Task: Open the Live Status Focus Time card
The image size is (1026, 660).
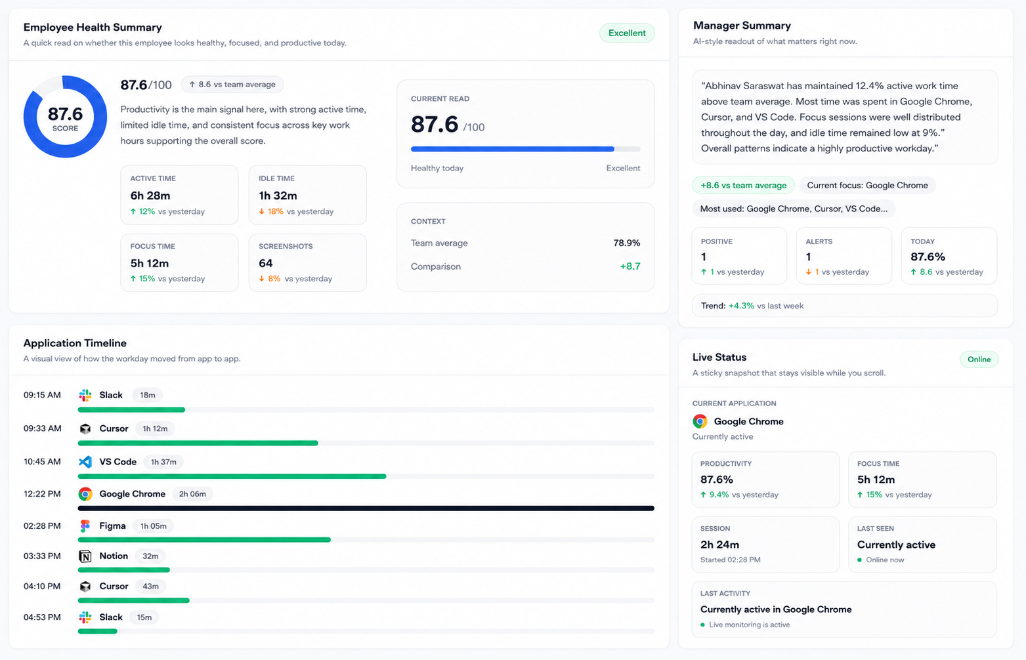Action: click(922, 480)
